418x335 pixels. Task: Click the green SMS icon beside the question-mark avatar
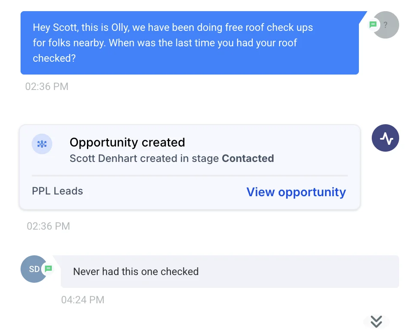tap(373, 24)
